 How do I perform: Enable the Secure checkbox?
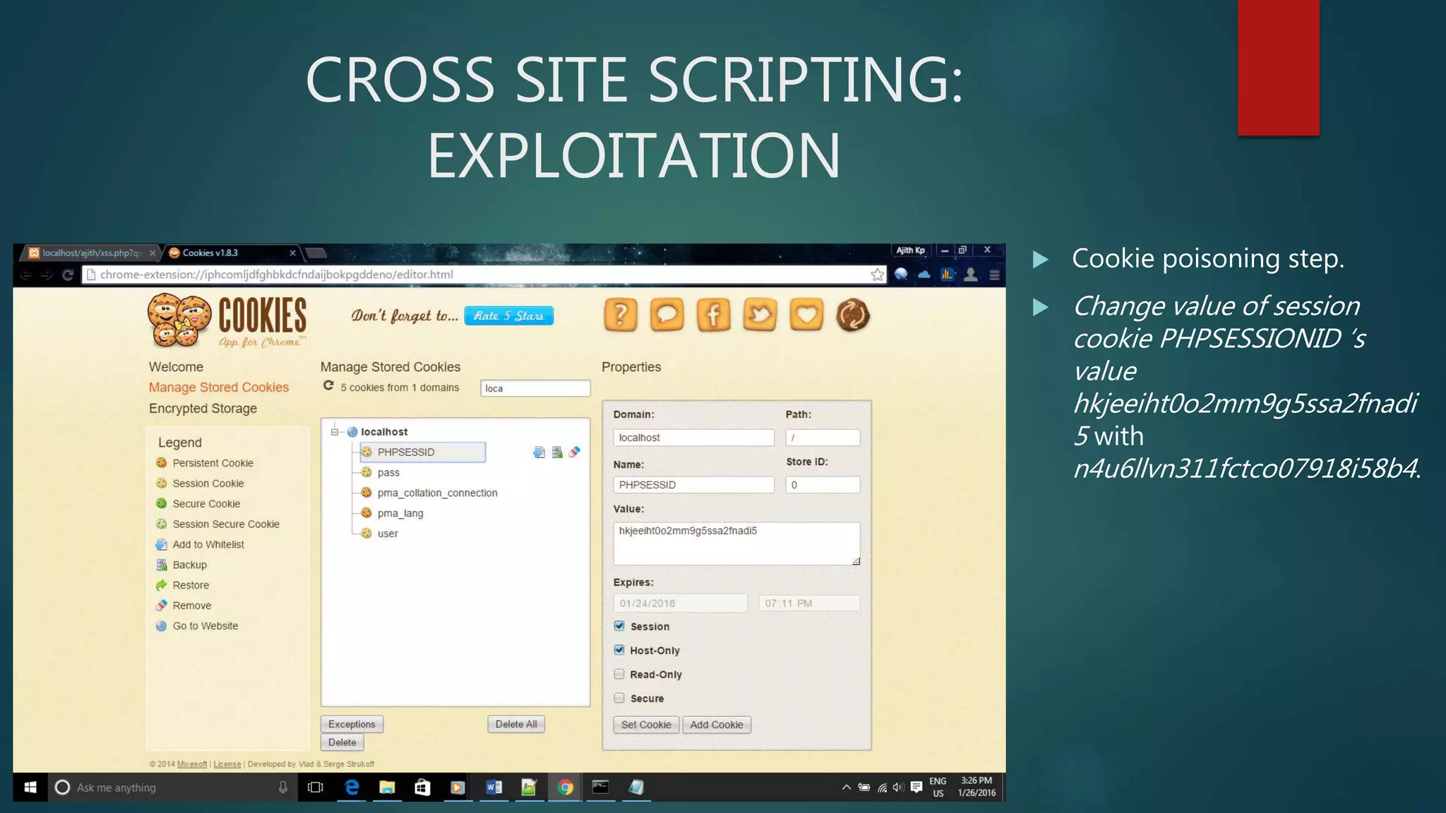pyautogui.click(x=619, y=698)
